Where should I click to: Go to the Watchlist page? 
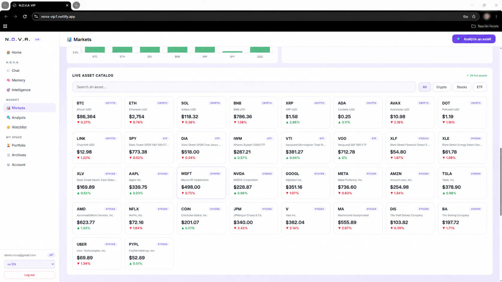(29, 127)
